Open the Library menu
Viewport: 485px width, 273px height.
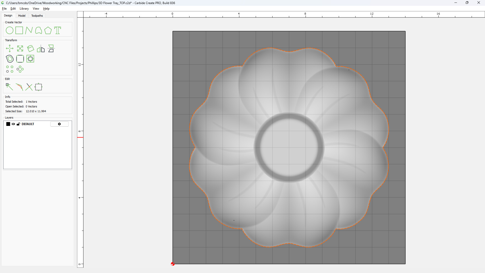[x=24, y=9]
